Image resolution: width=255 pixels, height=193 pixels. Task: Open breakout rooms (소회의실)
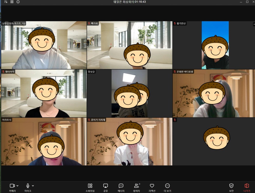[x=90, y=186]
